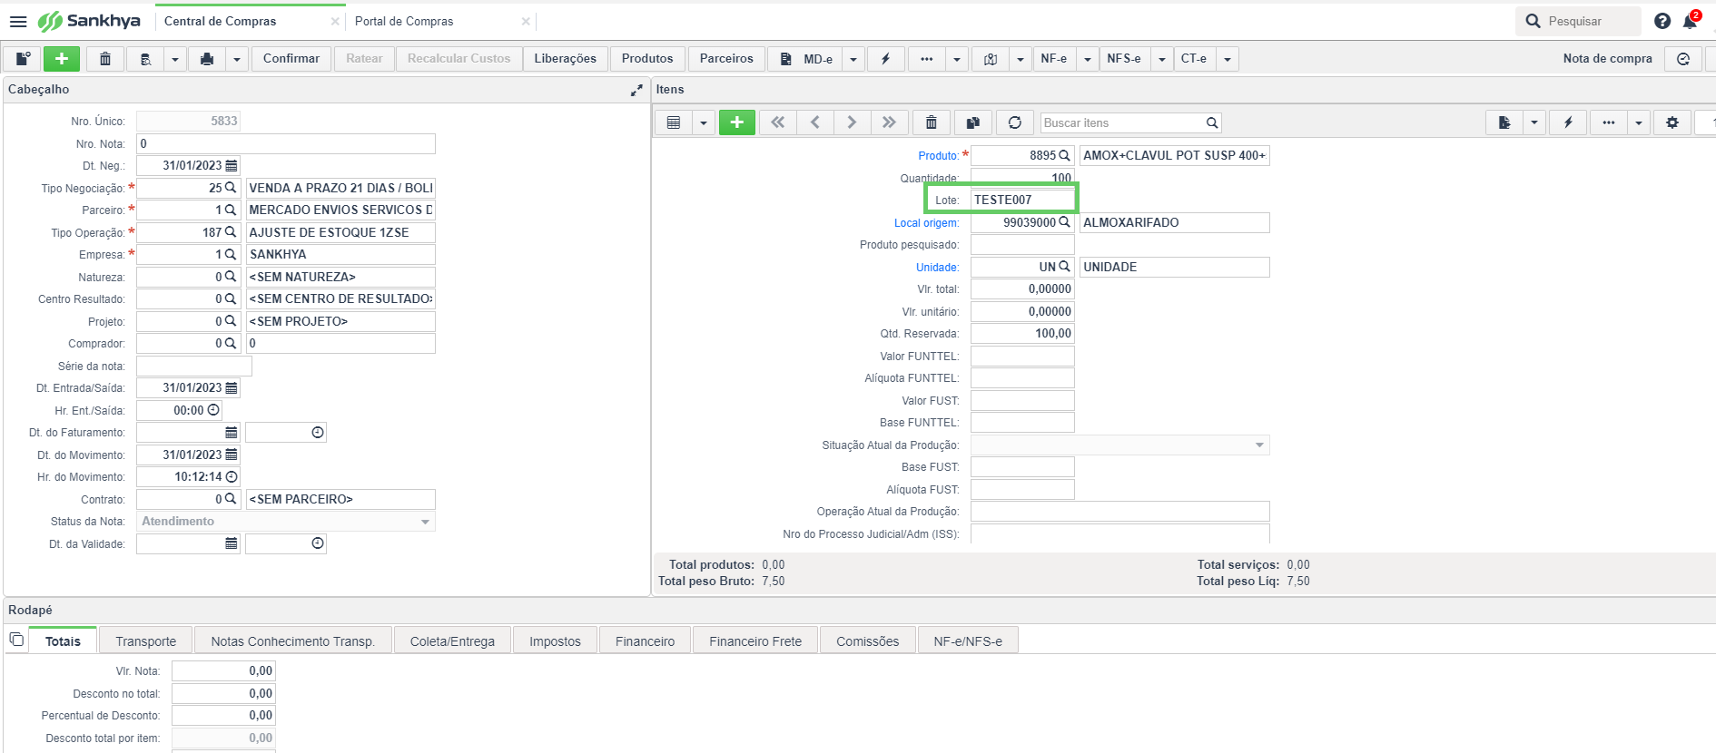The image size is (1716, 753).
Task: Click the Lote field containing TESTE007
Action: click(1022, 200)
